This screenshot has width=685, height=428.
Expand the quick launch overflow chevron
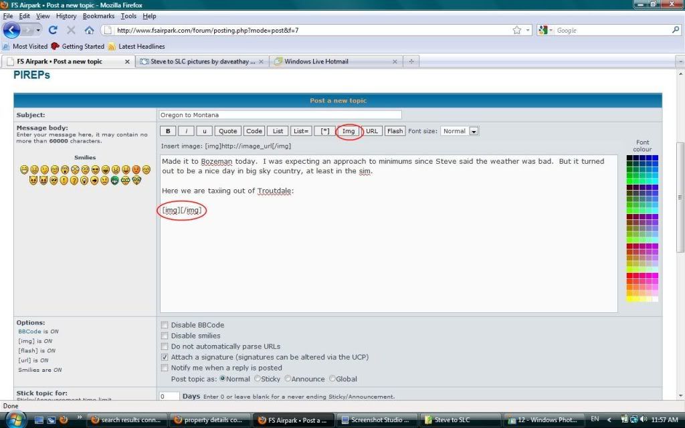[x=79, y=417]
